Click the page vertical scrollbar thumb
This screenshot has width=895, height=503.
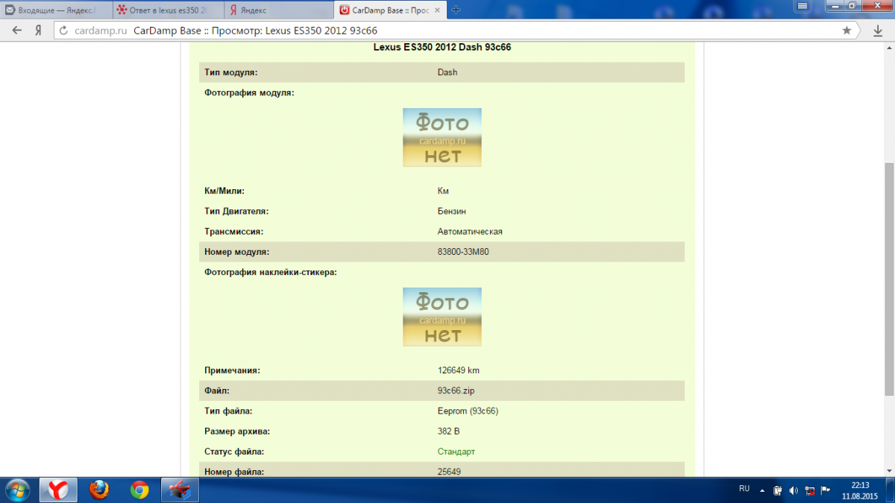[x=888, y=279]
